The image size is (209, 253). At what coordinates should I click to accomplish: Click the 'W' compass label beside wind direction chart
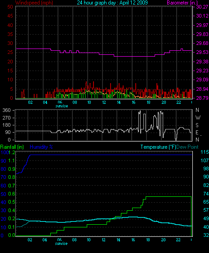click(x=198, y=118)
